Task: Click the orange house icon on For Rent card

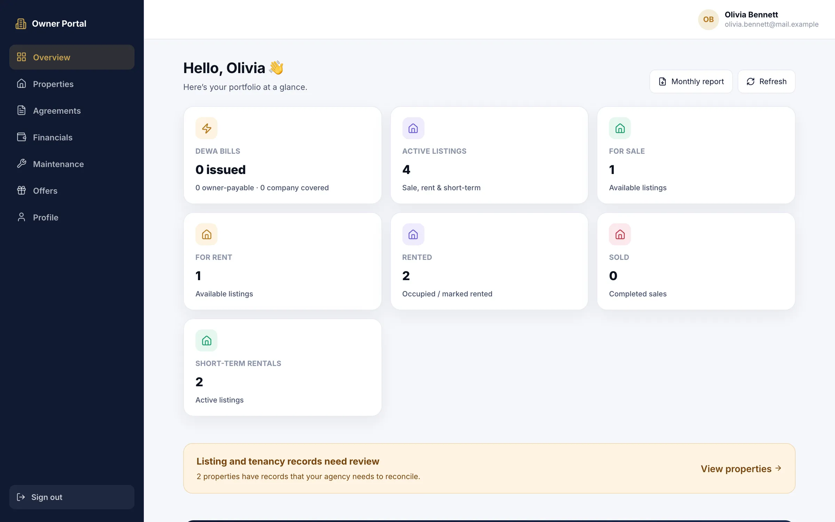Action: (x=206, y=234)
